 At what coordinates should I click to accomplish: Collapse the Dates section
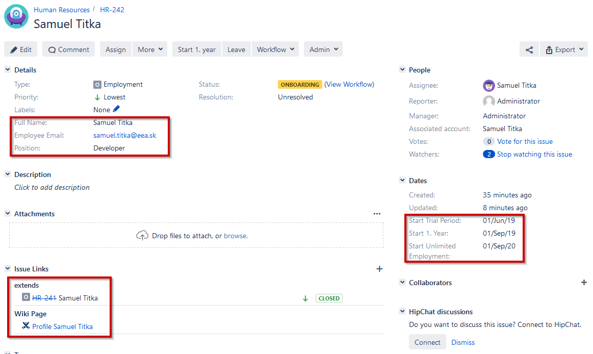point(402,181)
